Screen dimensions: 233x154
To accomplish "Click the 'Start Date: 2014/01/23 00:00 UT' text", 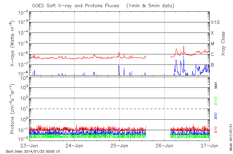I will point(33,151).
